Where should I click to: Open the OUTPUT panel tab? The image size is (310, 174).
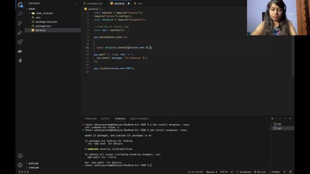[x=106, y=118]
